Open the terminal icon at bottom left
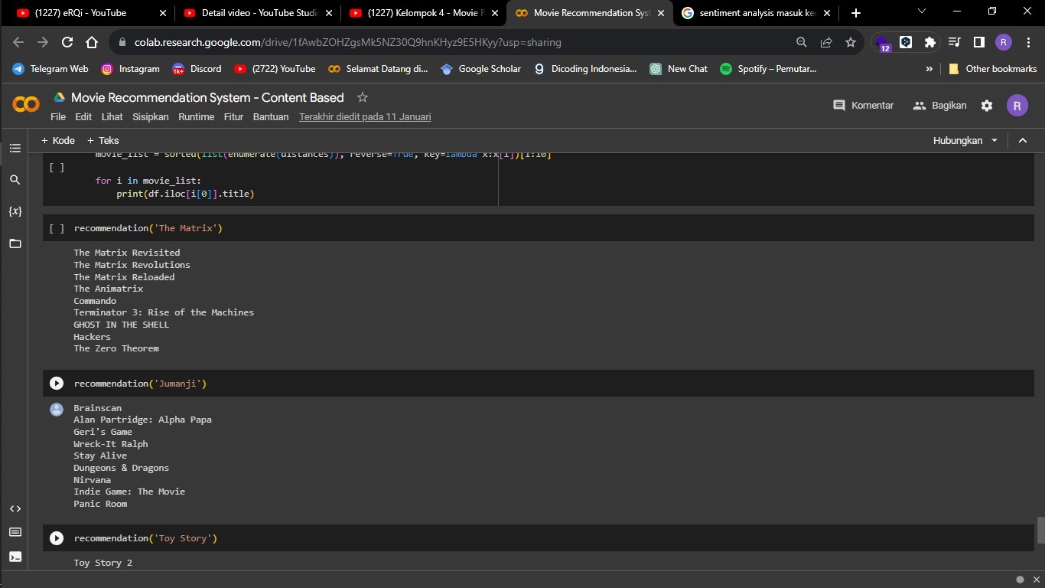Screen dimensions: 1045x588 click(15, 557)
